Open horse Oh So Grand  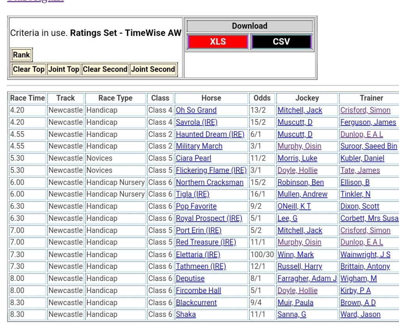click(x=196, y=110)
